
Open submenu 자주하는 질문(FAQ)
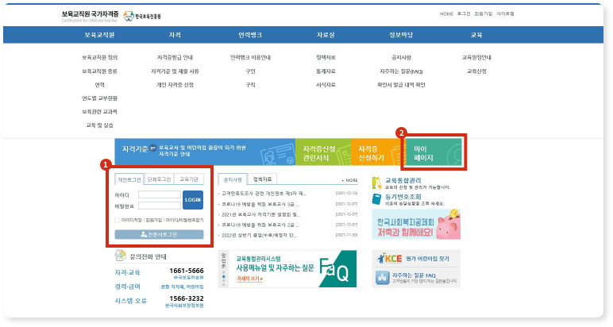coord(401,71)
